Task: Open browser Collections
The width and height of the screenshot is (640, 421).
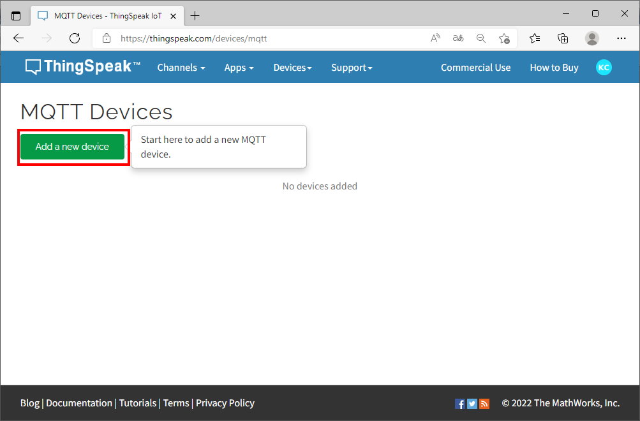Action: 563,38
